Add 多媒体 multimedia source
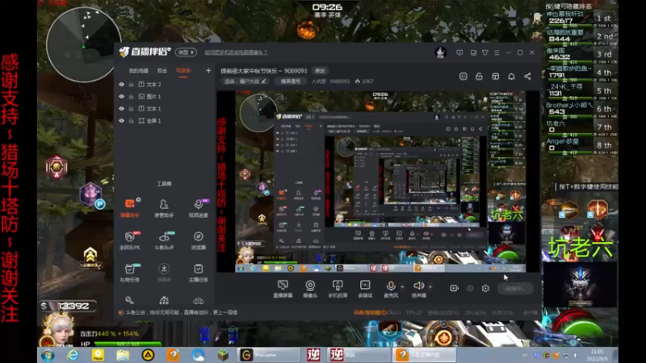The width and height of the screenshot is (646, 363). pos(365,289)
